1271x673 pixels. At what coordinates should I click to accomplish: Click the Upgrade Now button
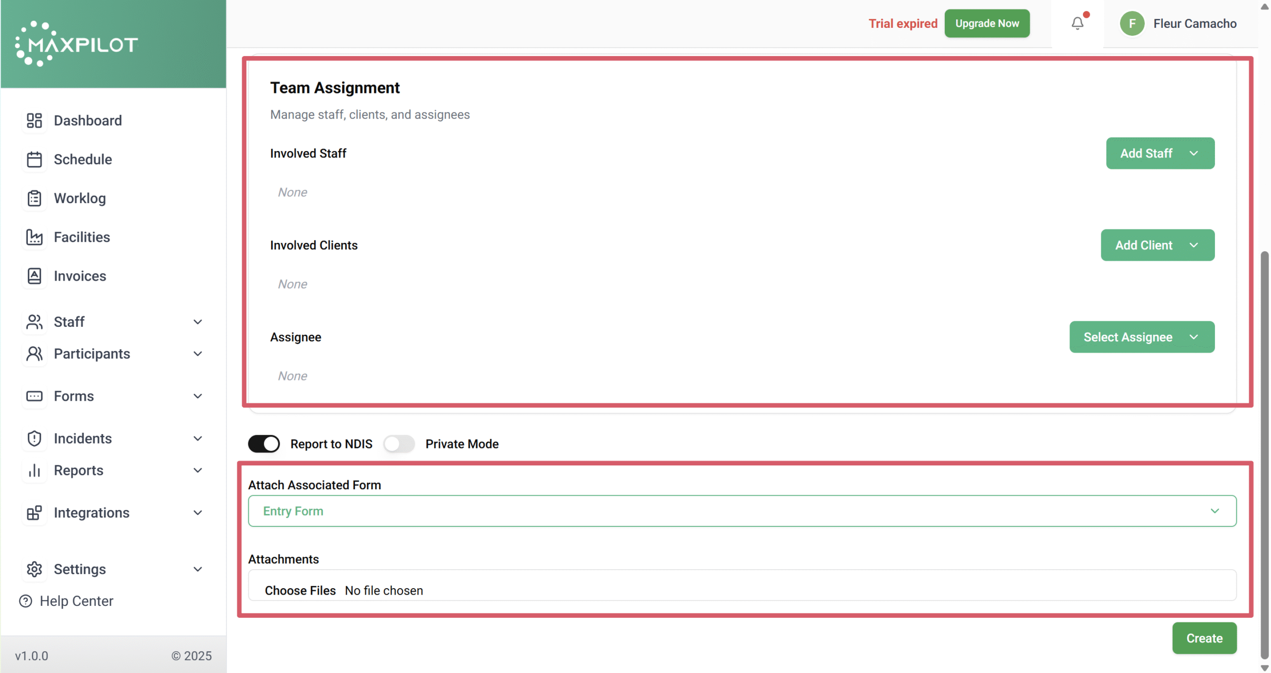(x=987, y=23)
